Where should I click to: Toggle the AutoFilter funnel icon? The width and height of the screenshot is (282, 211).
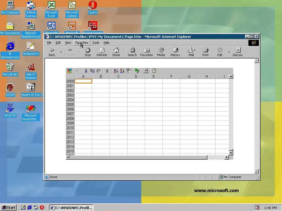[128, 71]
